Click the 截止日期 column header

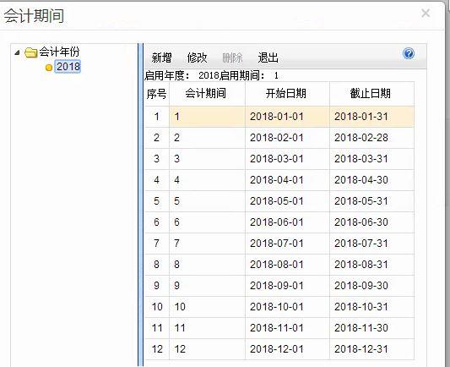[371, 94]
